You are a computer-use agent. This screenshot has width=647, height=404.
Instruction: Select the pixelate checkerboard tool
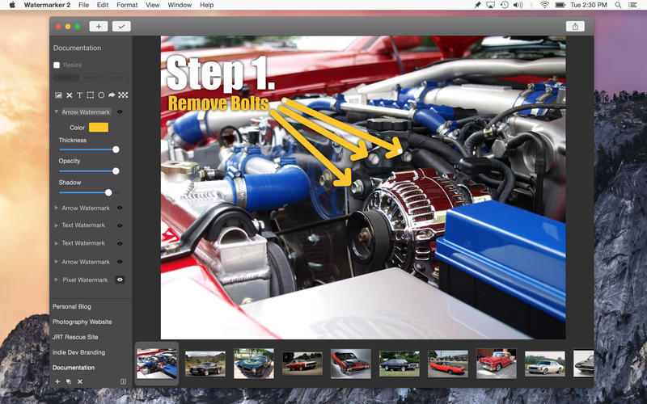(123, 95)
